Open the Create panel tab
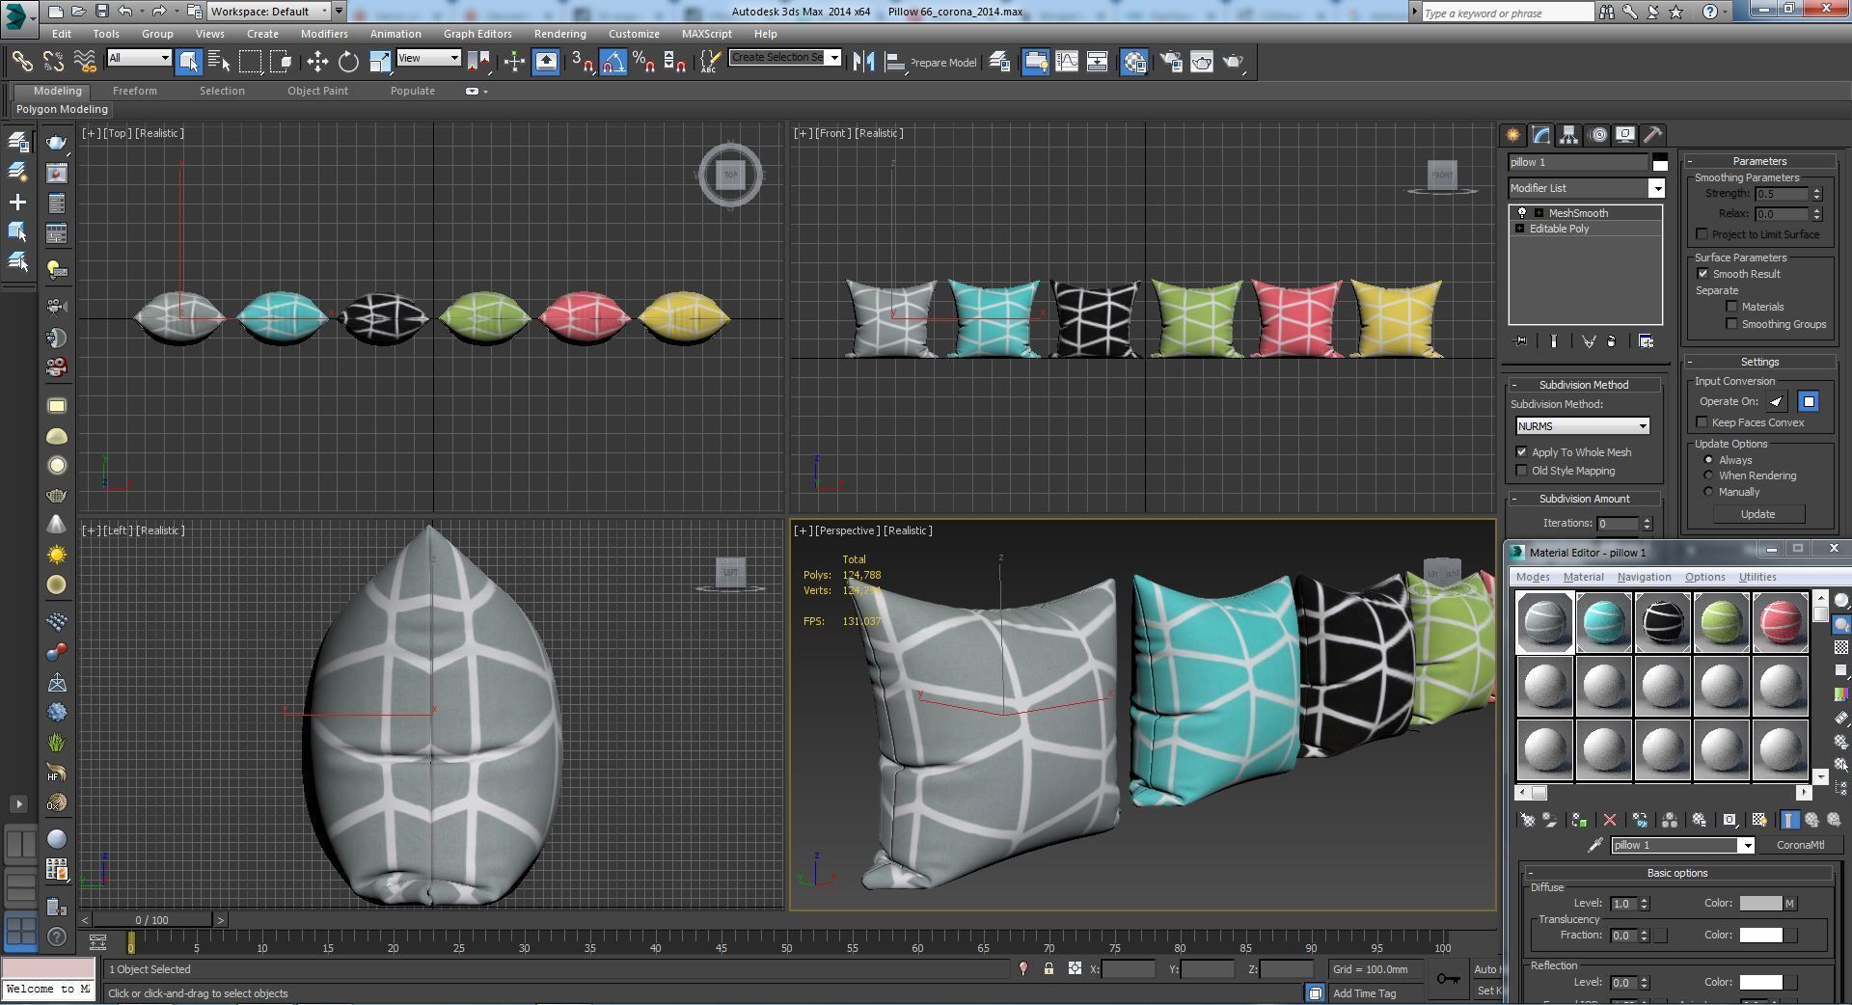Viewport: 1852px width, 1005px height. click(x=1513, y=135)
